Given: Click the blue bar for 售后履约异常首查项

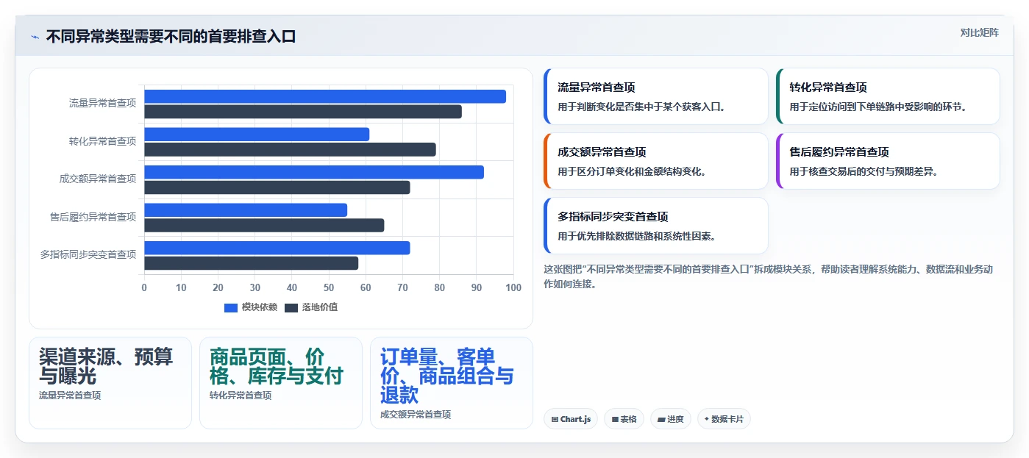Looking at the screenshot, I should pos(246,210).
